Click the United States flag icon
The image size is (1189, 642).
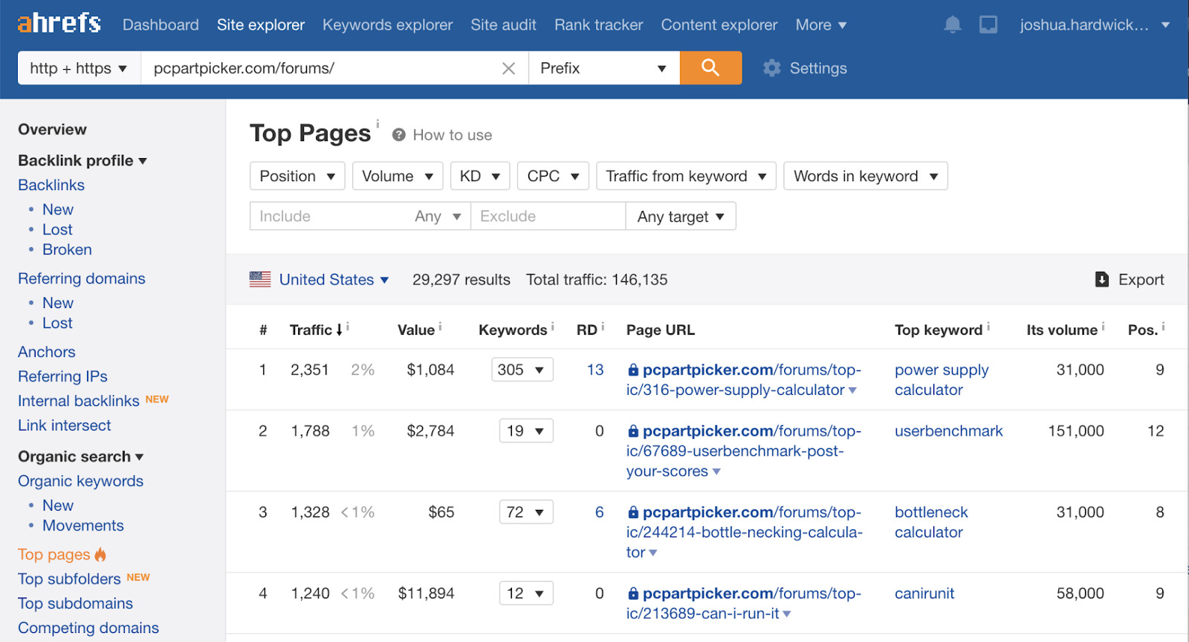tap(260, 280)
